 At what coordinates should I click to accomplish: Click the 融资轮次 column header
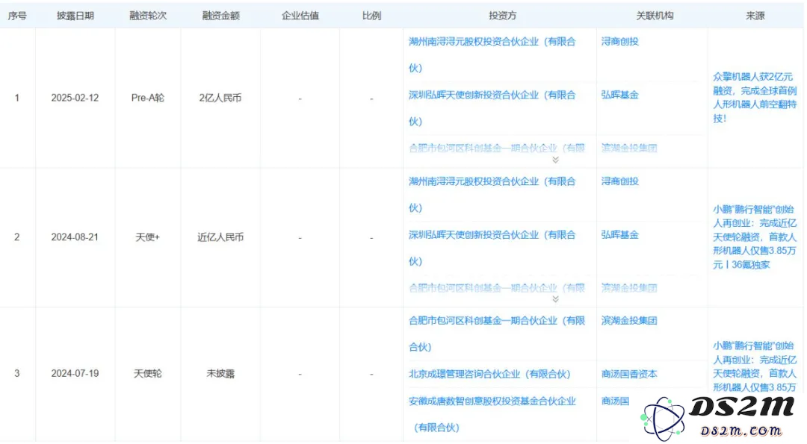tap(148, 16)
